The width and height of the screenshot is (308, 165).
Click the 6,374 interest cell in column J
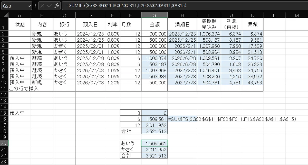click(232, 34)
